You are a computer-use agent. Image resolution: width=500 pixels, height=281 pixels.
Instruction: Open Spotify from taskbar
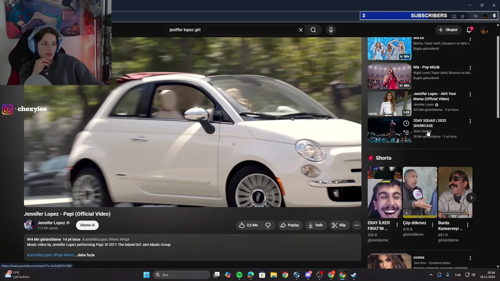(239, 275)
